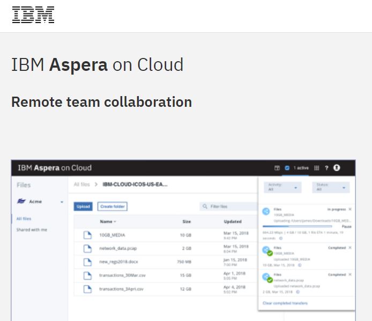Open the 10GB_MEDIA file name

(112, 235)
